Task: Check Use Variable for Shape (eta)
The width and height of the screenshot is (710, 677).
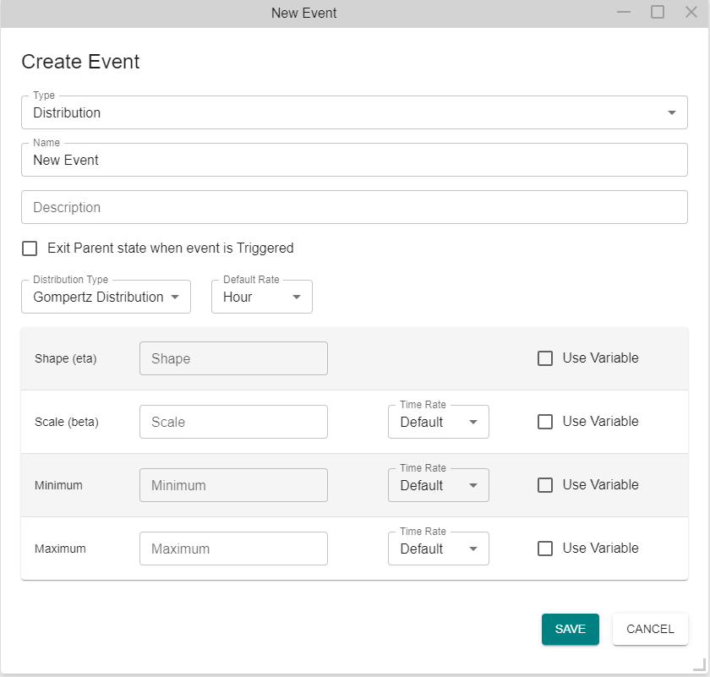Action: tap(544, 358)
